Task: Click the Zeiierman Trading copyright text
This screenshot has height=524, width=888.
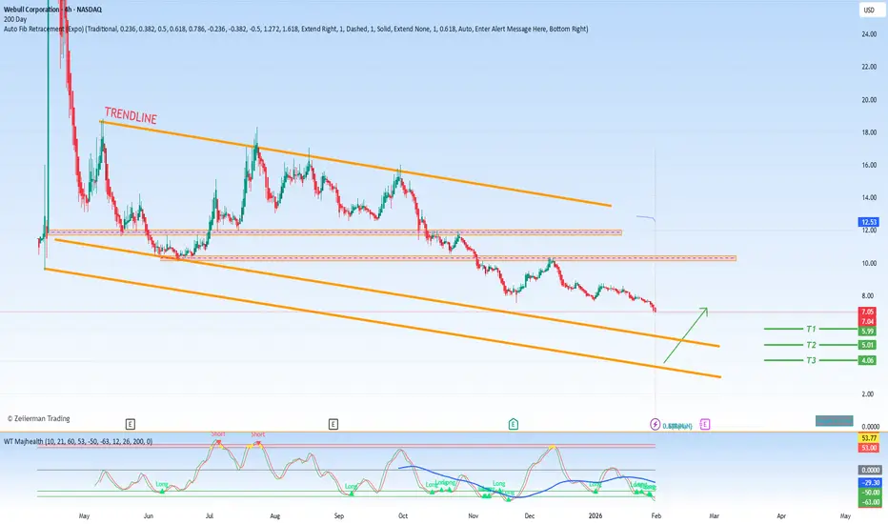Action: [x=38, y=418]
